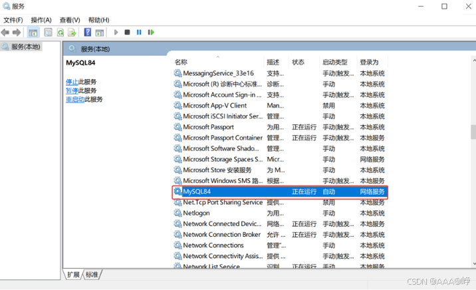Sort by the 启动类型 column header
The image size is (476, 290).
pos(335,63)
